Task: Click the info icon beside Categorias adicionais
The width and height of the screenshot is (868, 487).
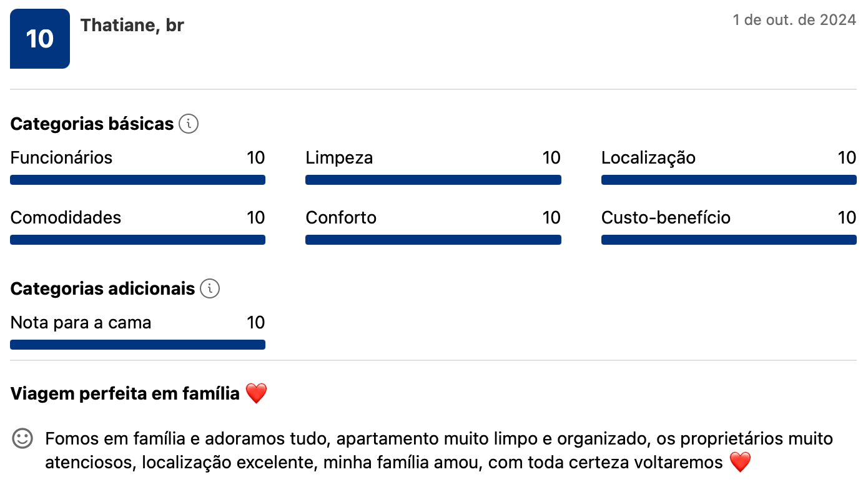Action: point(210,288)
